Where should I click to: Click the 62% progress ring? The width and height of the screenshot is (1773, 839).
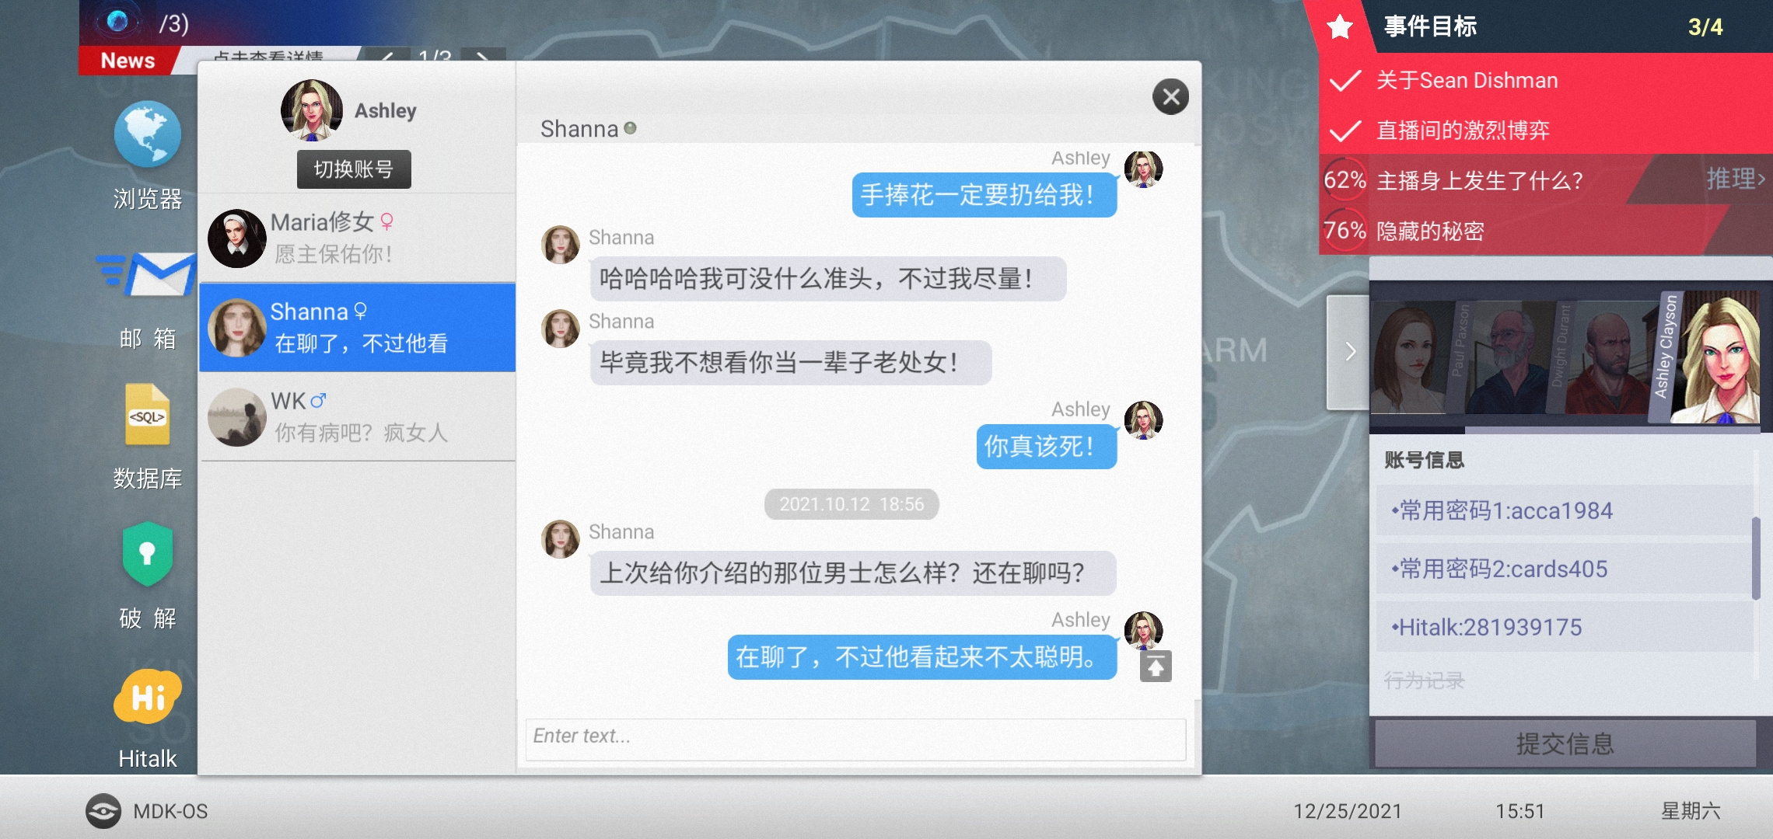1345,180
